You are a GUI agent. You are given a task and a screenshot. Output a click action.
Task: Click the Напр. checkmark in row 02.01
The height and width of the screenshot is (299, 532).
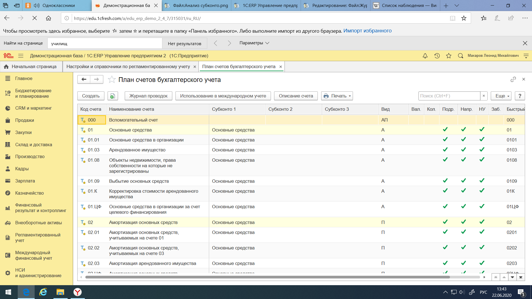464,232
